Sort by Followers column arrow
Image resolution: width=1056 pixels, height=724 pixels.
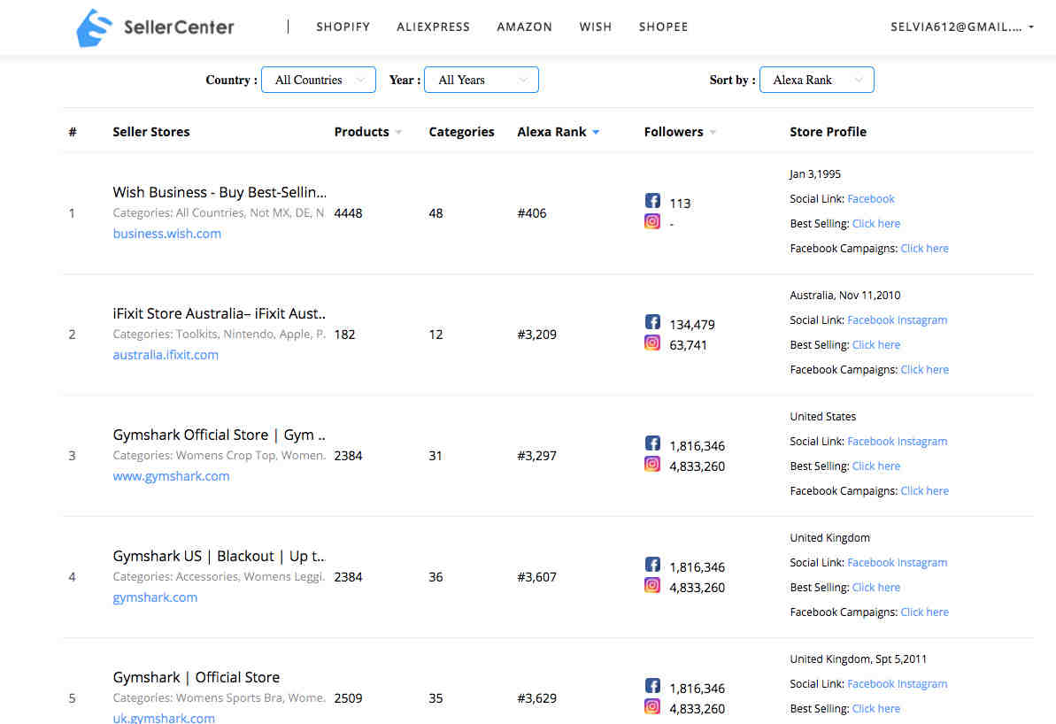(713, 133)
